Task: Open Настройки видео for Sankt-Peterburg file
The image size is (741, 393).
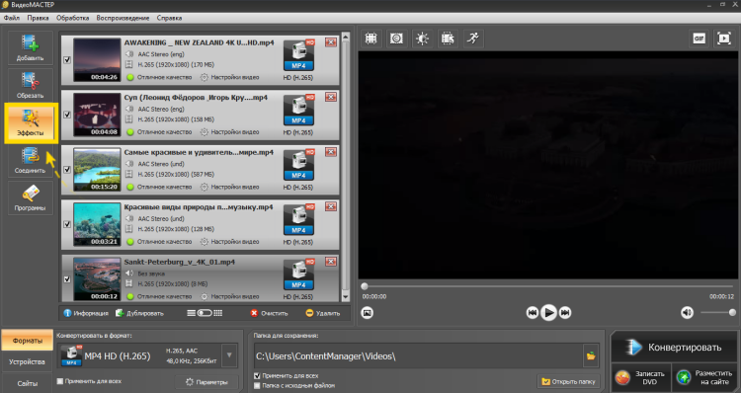Action: [230, 296]
